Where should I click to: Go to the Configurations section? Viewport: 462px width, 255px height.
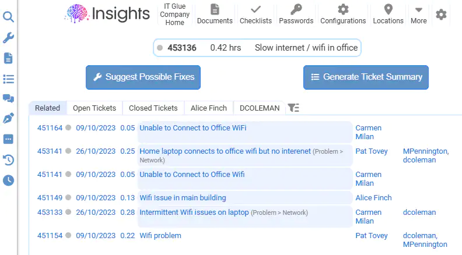[x=343, y=14]
